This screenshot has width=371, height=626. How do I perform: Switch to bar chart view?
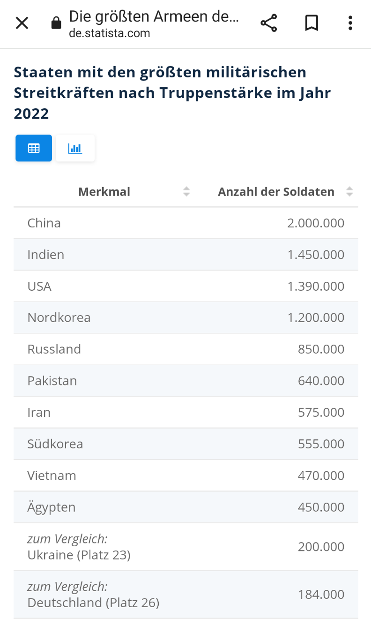[75, 148]
